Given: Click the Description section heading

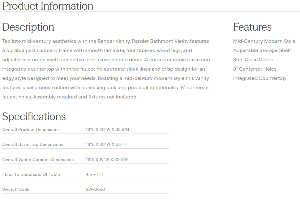Looking at the screenshot, I should click(28, 27).
